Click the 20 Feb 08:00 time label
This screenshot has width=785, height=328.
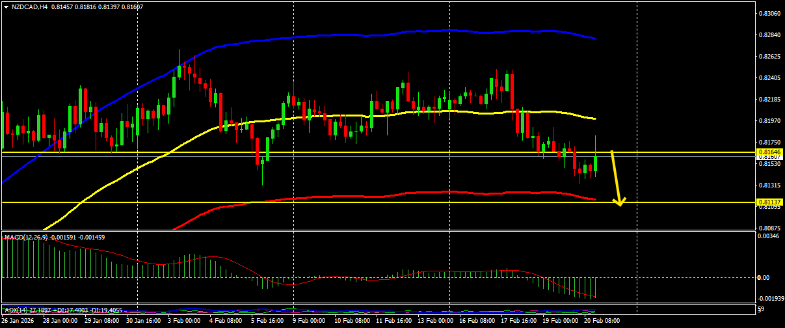pos(602,320)
